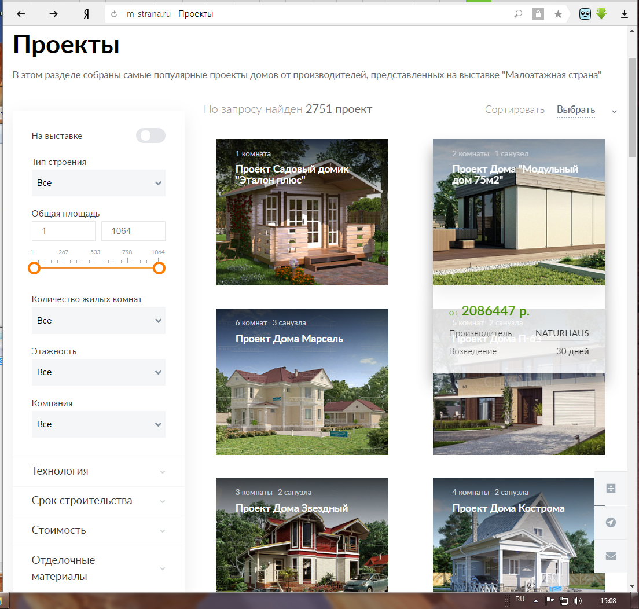This screenshot has height=609, width=639.
Task: Show hidden tray icons arrow
Action: click(535, 600)
